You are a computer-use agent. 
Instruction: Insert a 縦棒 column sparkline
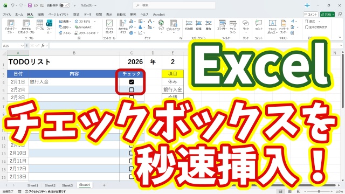(x=199, y=25)
